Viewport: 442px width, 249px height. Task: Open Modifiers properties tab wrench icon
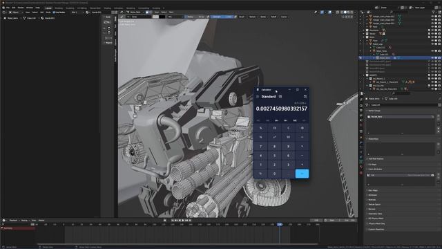pyautogui.click(x=361, y=142)
